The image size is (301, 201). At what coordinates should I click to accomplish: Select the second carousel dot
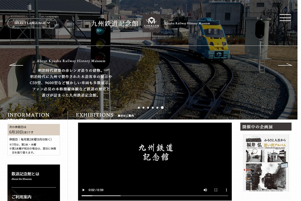coord(143,108)
